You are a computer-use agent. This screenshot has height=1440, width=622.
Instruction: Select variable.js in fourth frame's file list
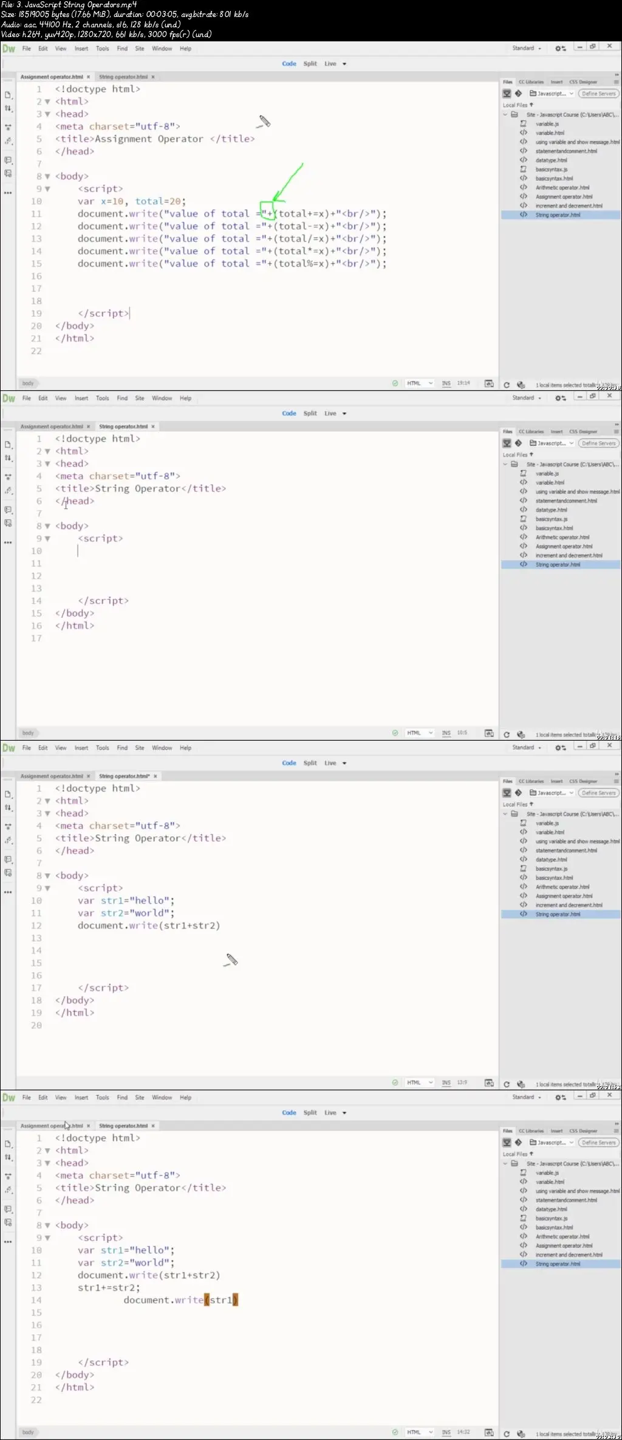(547, 1173)
